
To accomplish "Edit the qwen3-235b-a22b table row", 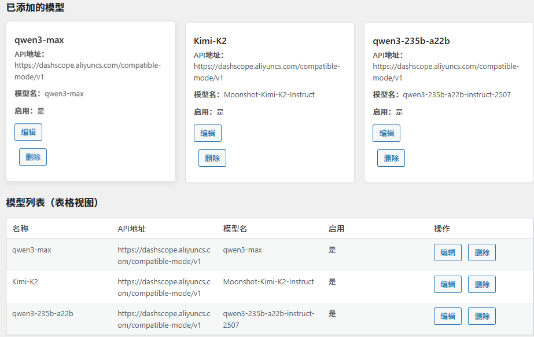I will [x=448, y=316].
